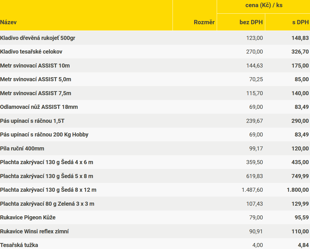Select Rukavice Winsi reflex zimní name

[x=35, y=231]
